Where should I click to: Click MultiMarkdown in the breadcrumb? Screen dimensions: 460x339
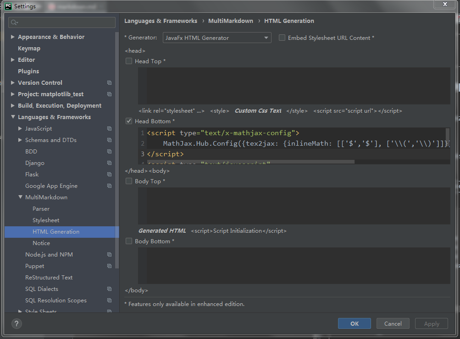231,21
